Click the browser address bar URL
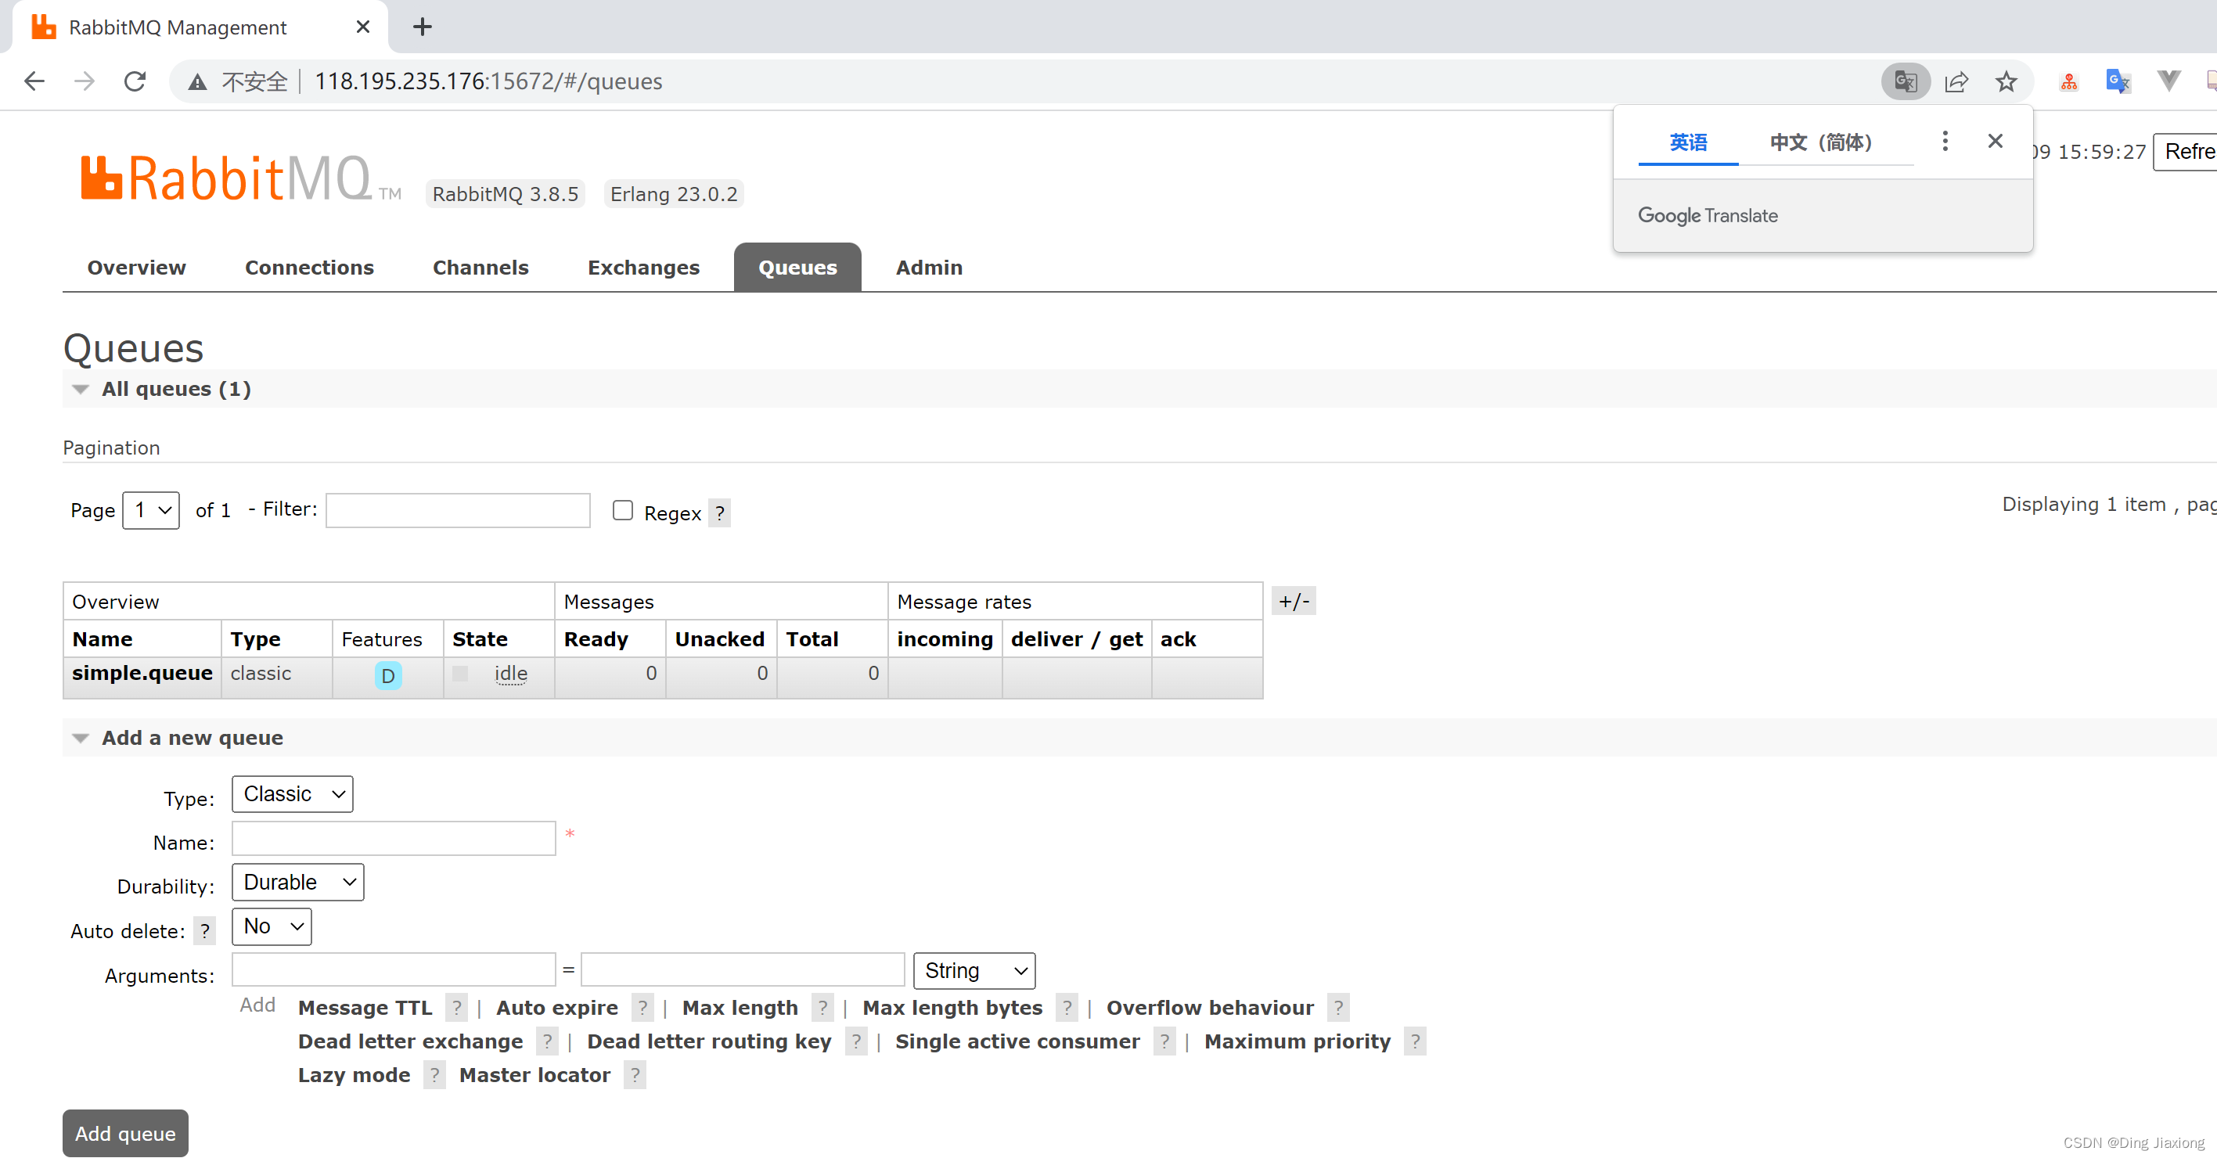 [488, 81]
